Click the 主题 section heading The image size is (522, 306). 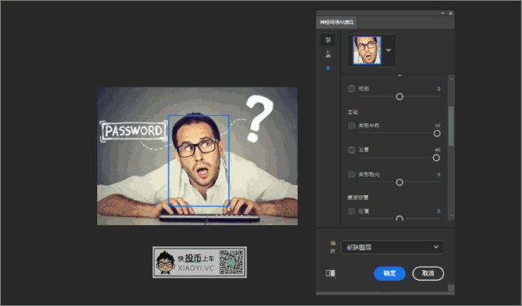[352, 112]
